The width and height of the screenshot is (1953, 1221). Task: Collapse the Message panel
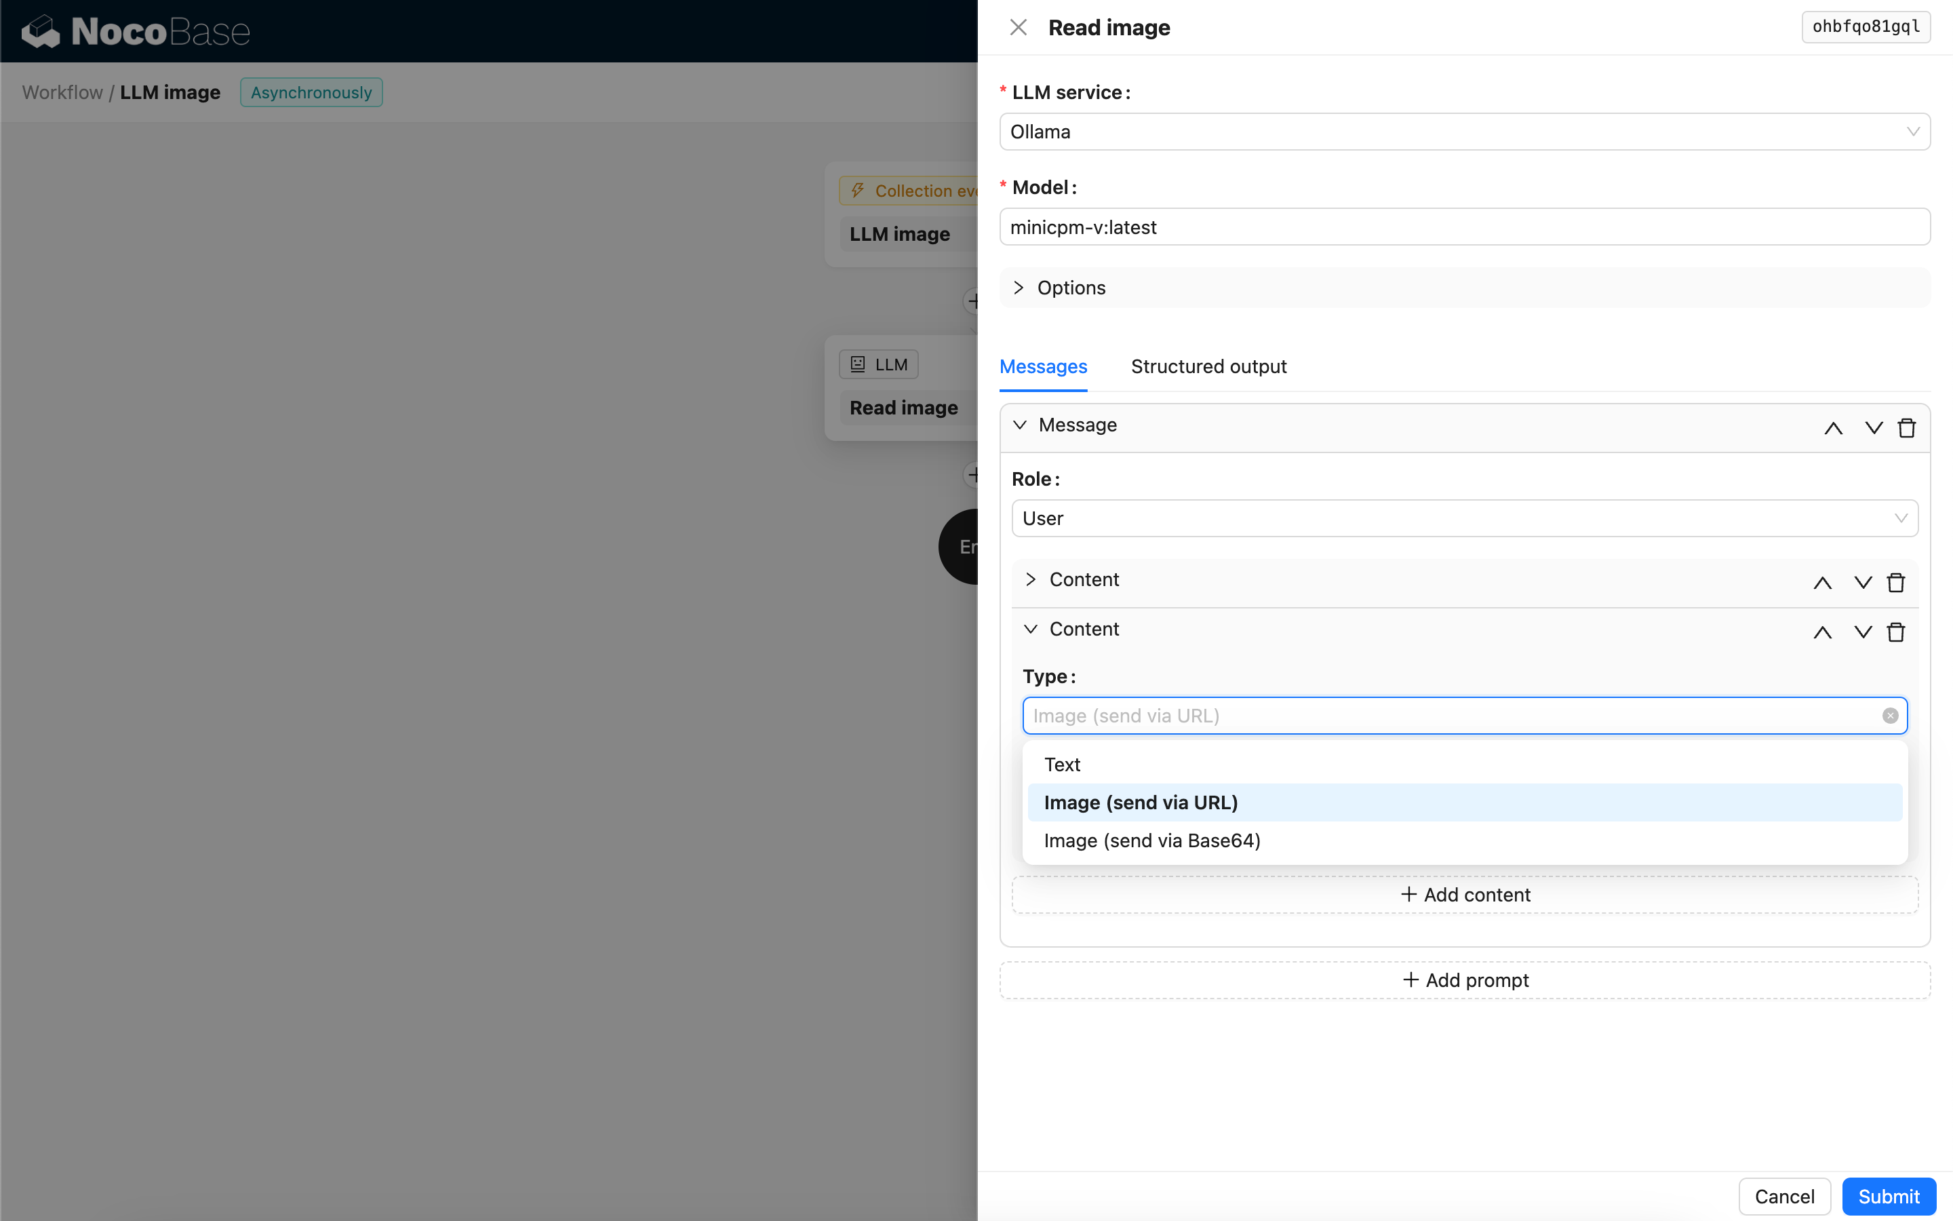1020,425
